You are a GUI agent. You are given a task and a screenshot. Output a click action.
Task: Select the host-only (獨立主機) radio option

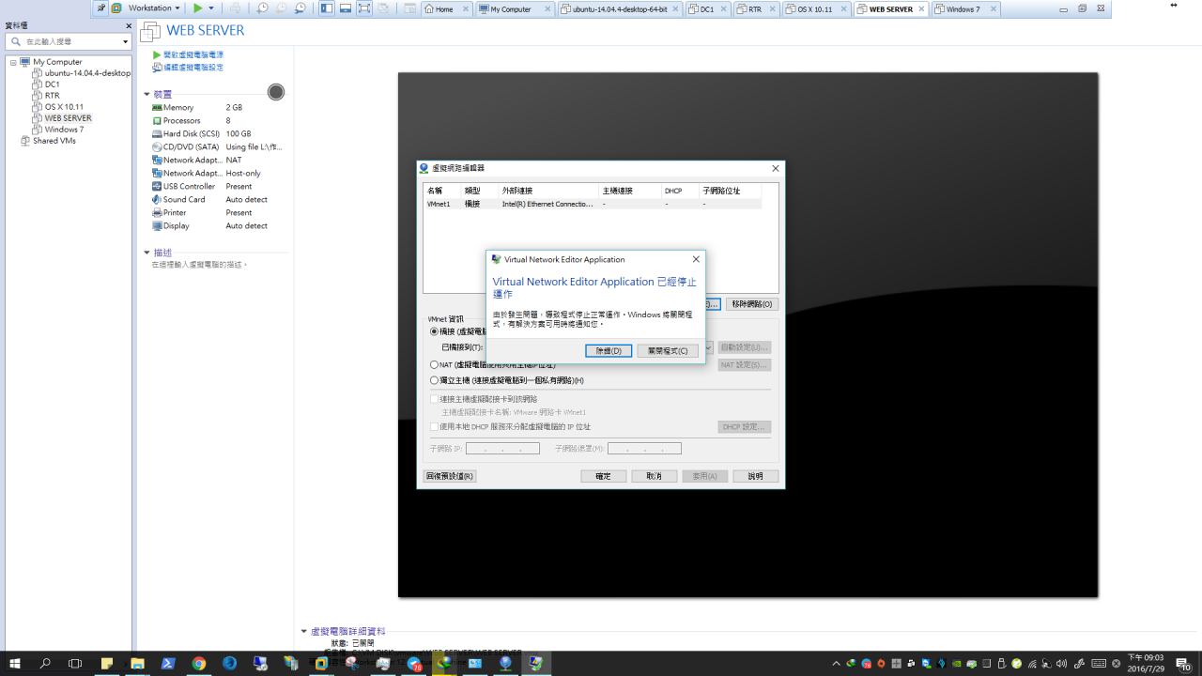(434, 380)
